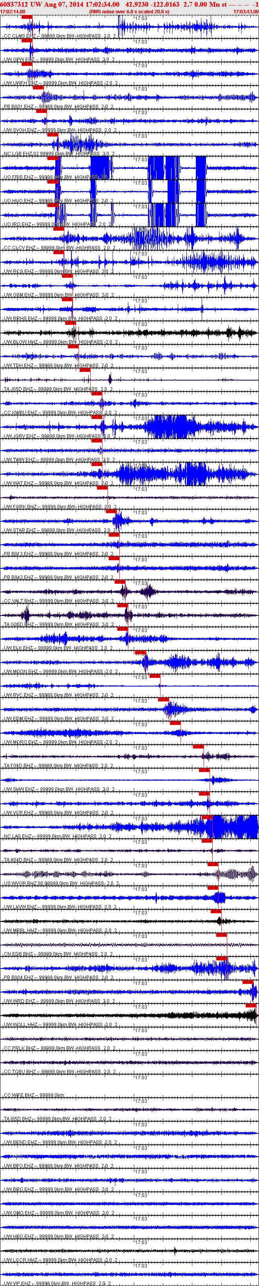Select the 'UW WAT EHZ' station label

tap(20, 483)
